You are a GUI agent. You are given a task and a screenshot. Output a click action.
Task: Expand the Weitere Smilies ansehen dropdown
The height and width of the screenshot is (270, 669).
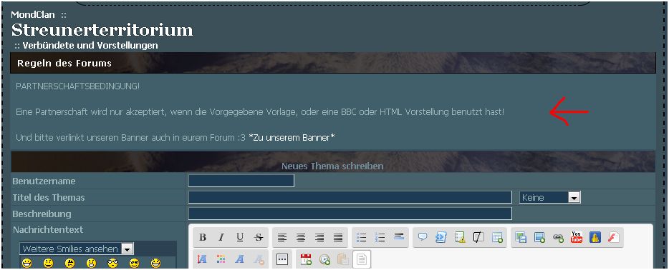coord(77,249)
